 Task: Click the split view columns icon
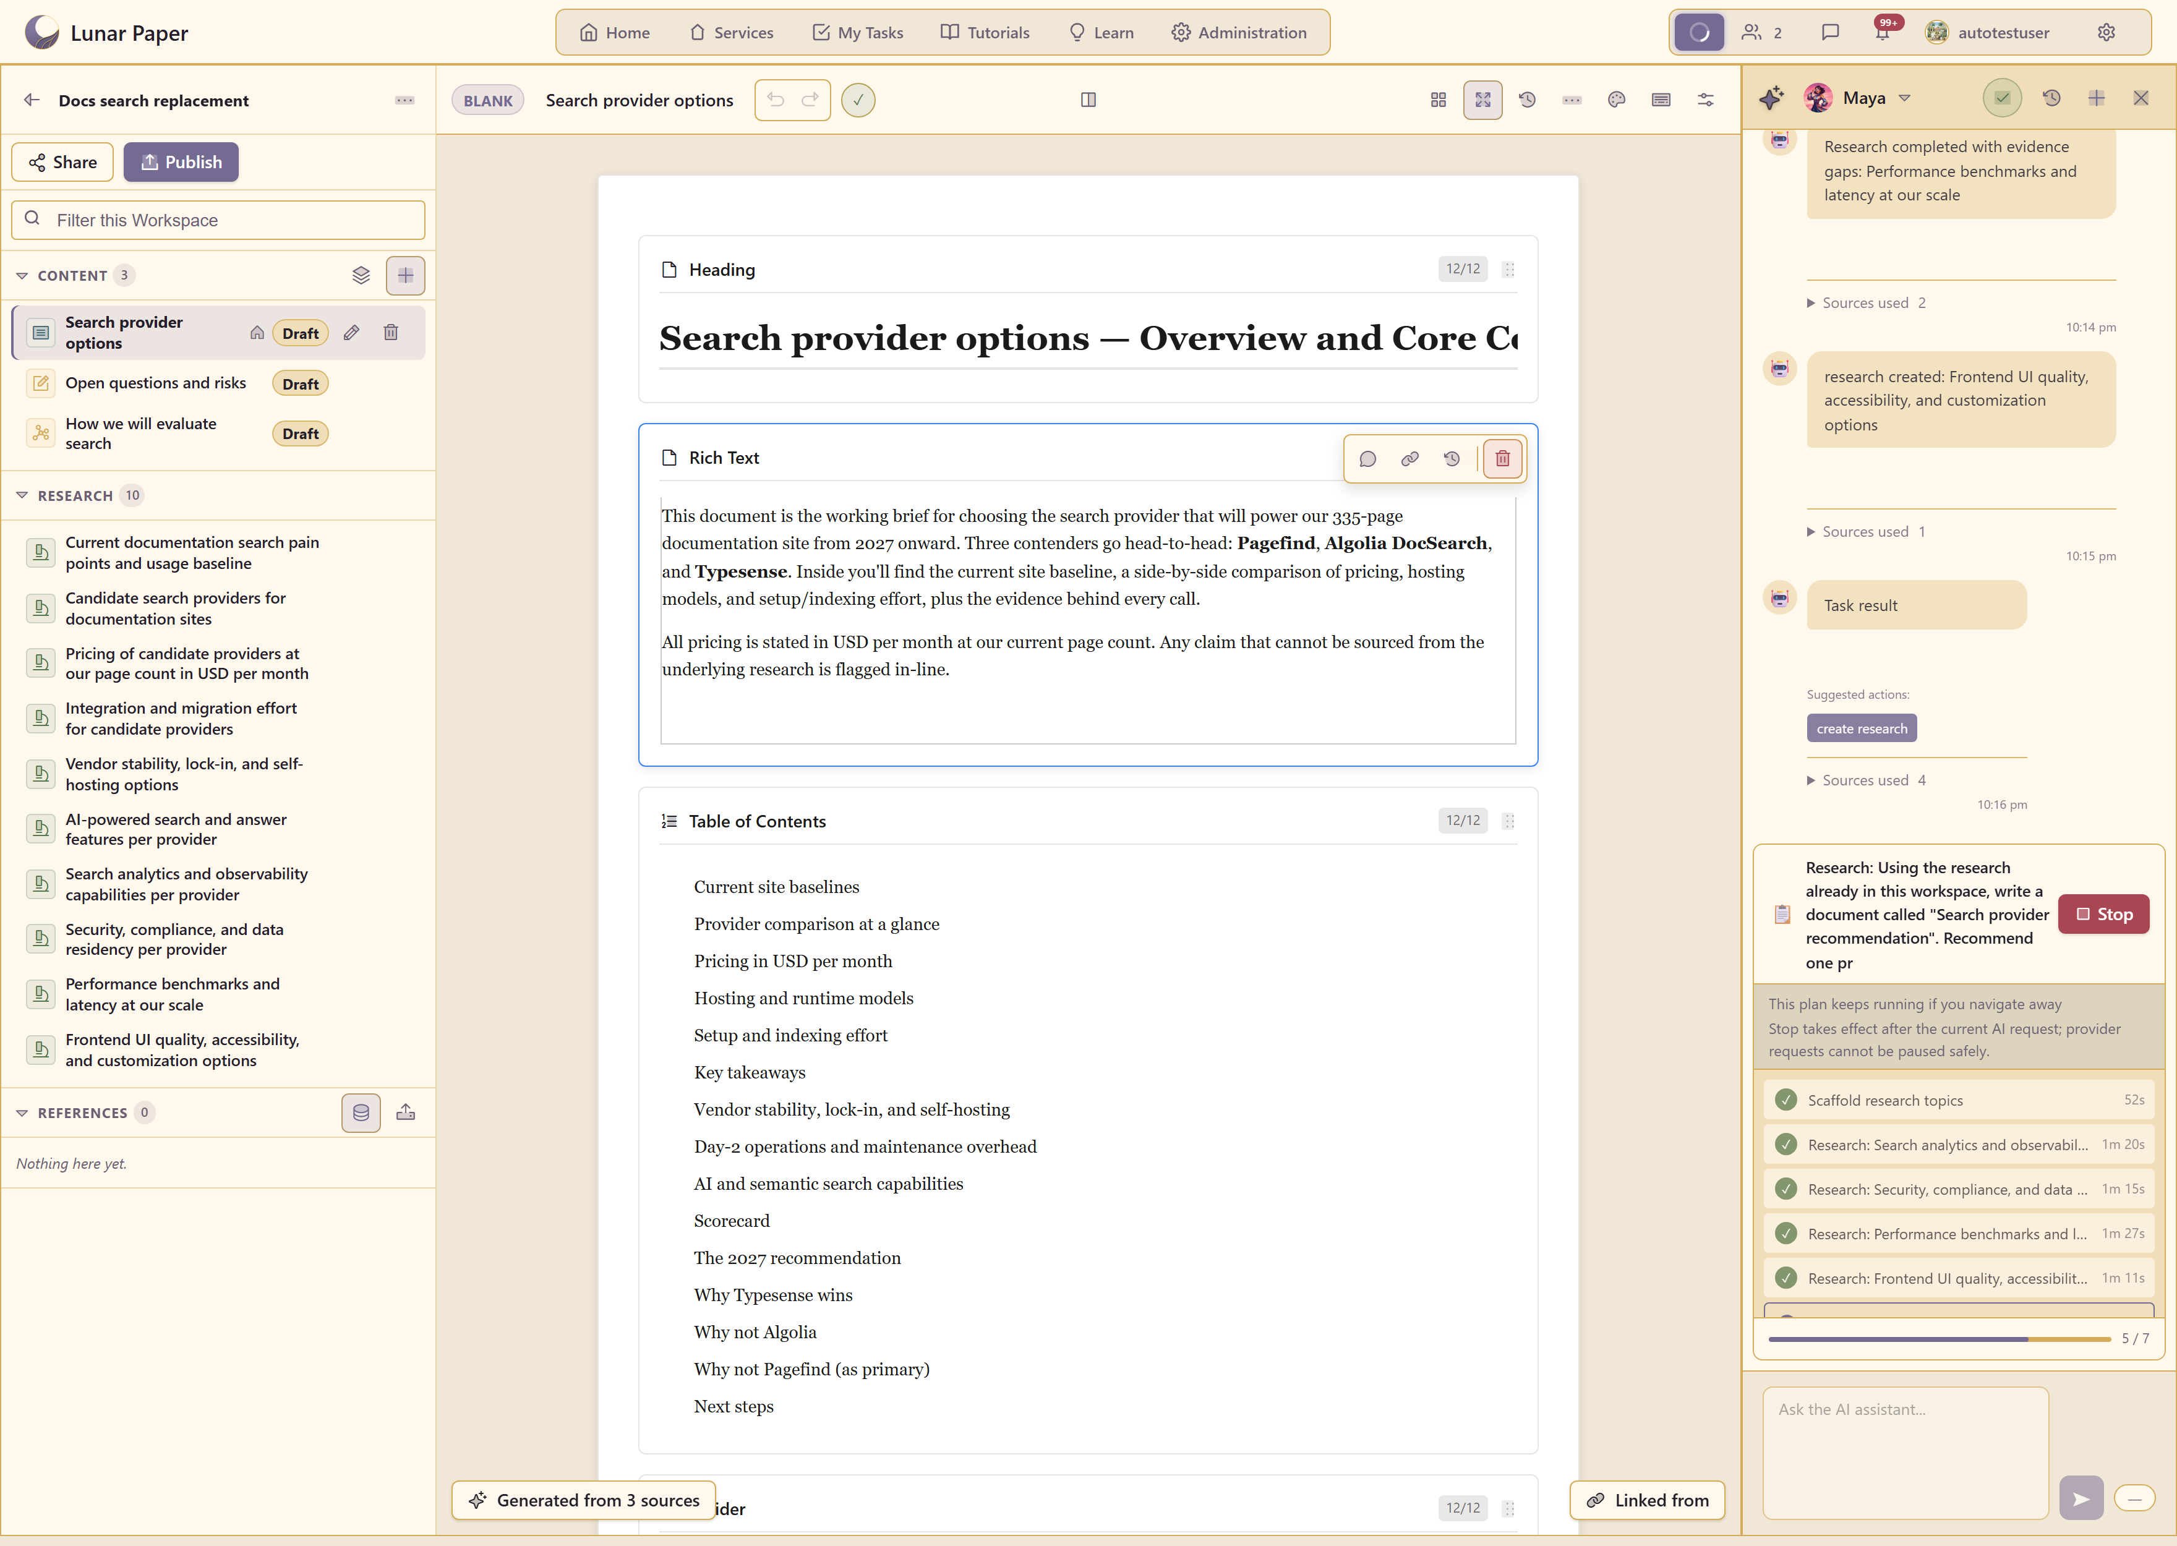tap(1088, 100)
